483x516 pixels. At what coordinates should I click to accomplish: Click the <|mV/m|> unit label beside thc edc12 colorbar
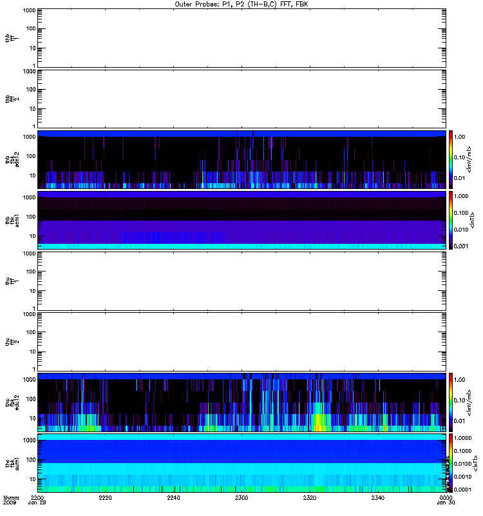click(469, 402)
